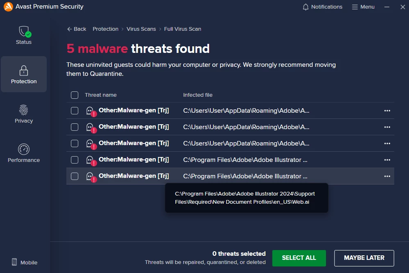
Task: Check the first Adobe Illustrator threat checkbox
Action: (x=75, y=160)
